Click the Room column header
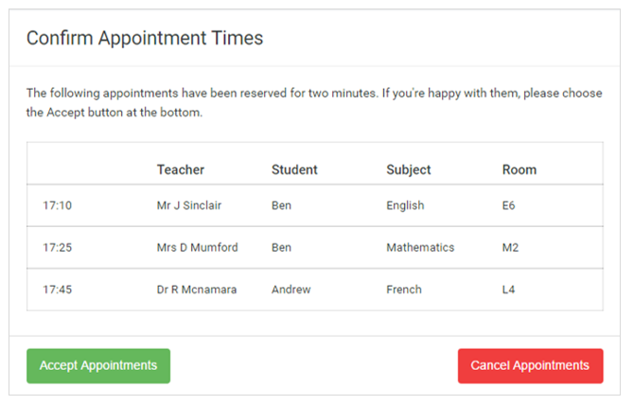Image resolution: width=633 pixels, height=405 pixels. [519, 170]
